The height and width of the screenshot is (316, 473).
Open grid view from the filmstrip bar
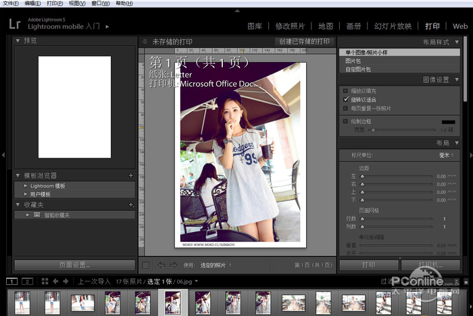click(x=46, y=281)
